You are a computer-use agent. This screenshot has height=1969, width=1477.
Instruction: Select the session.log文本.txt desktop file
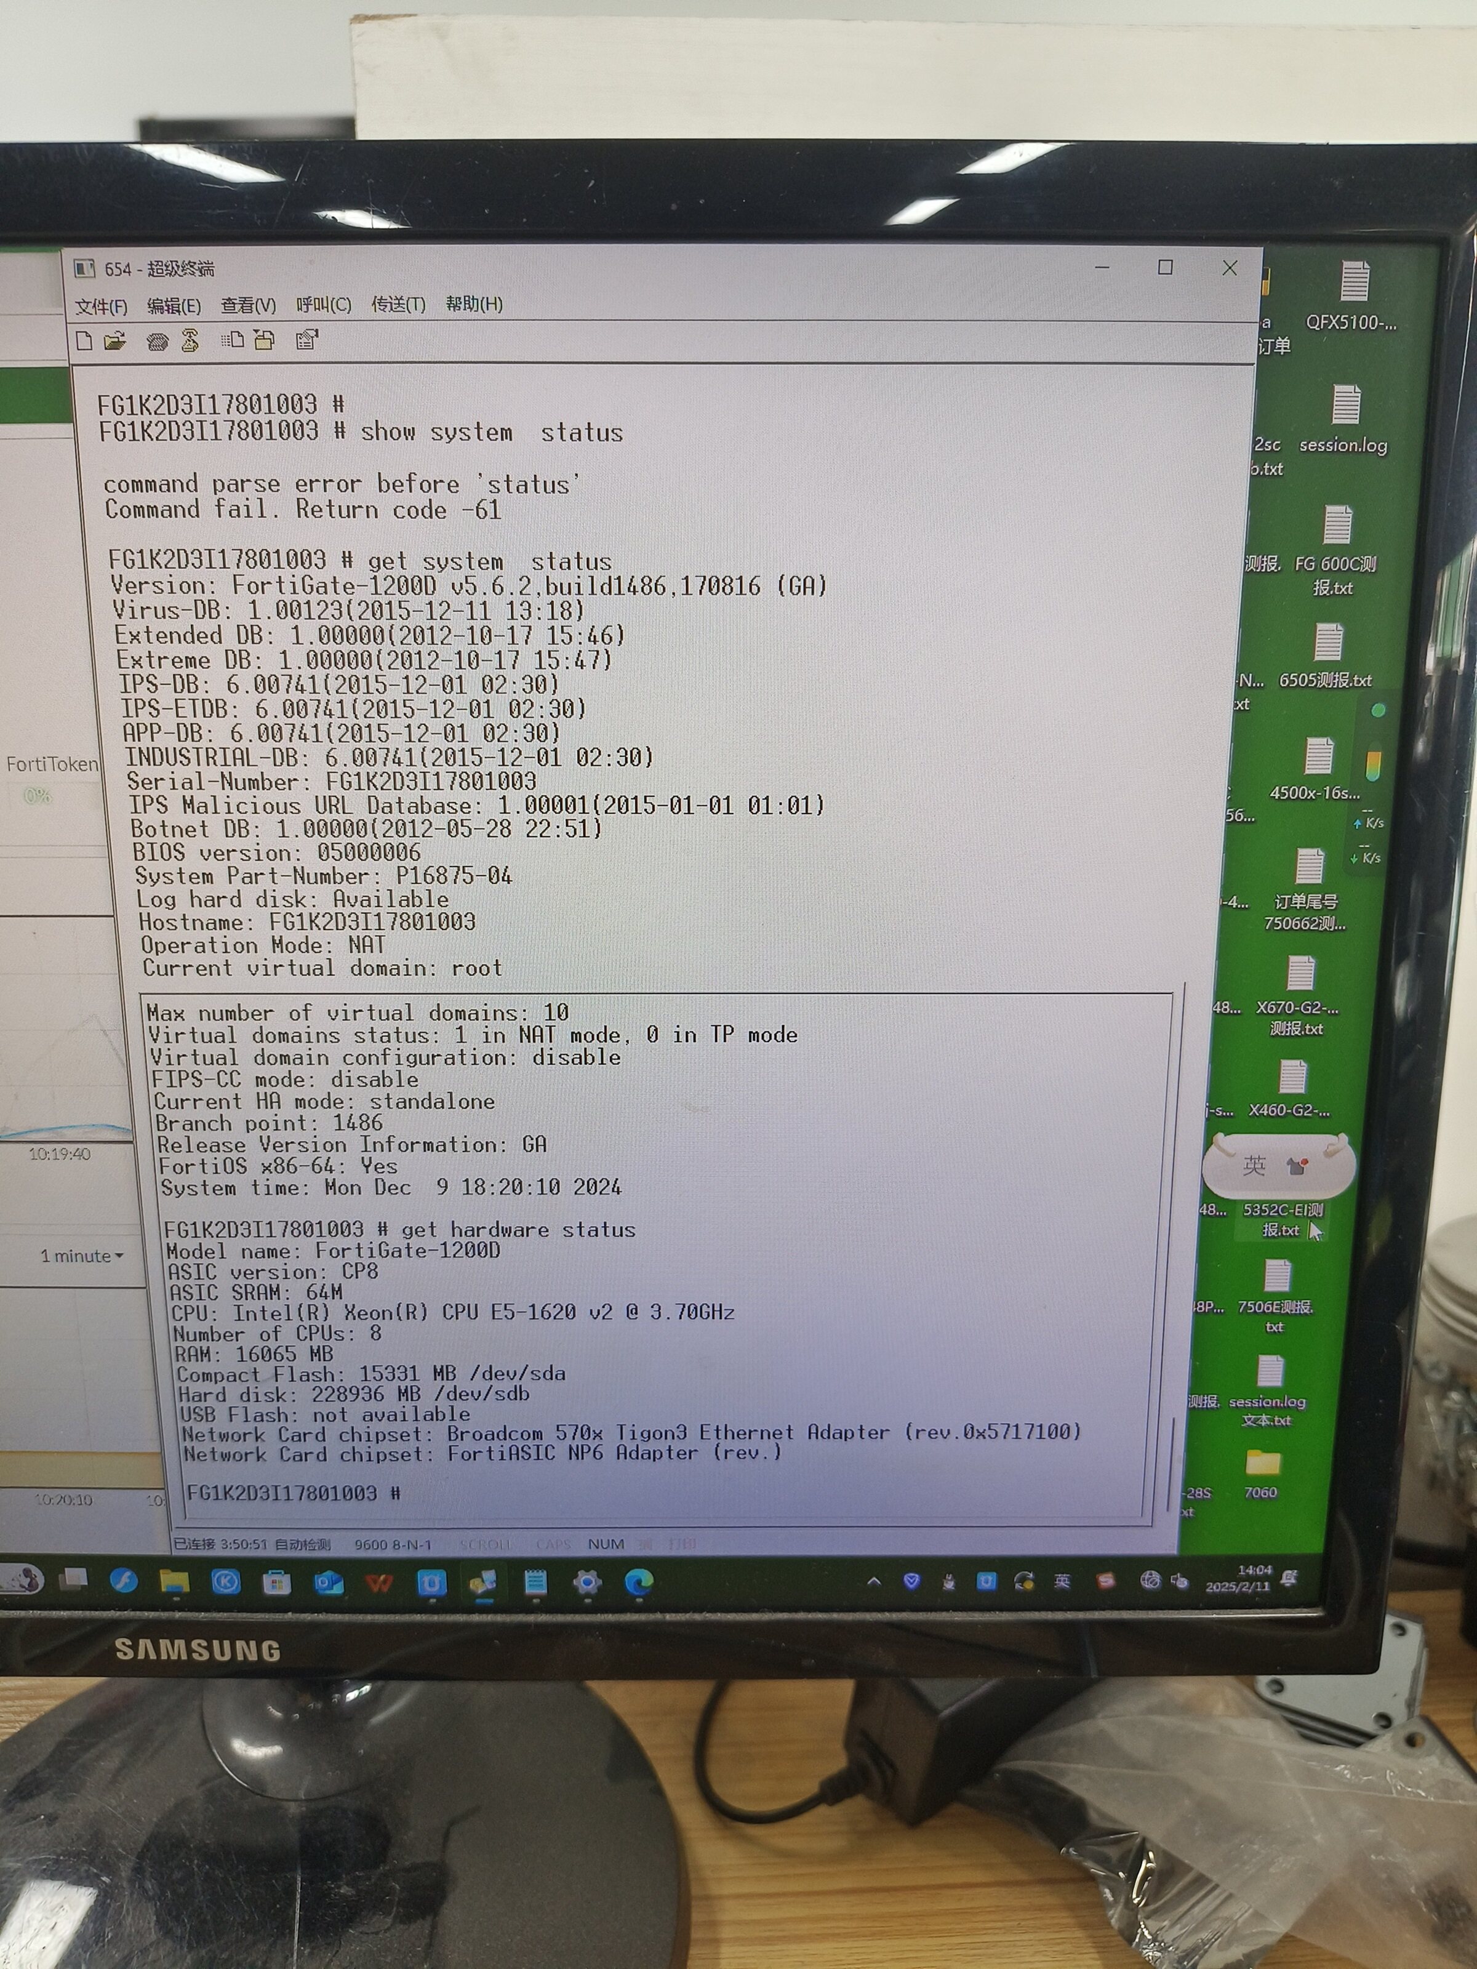[1268, 1391]
